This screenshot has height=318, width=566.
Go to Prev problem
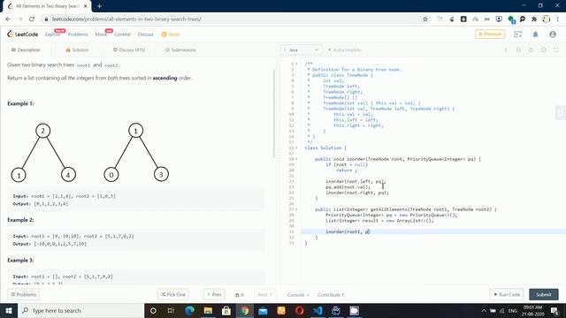point(214,294)
